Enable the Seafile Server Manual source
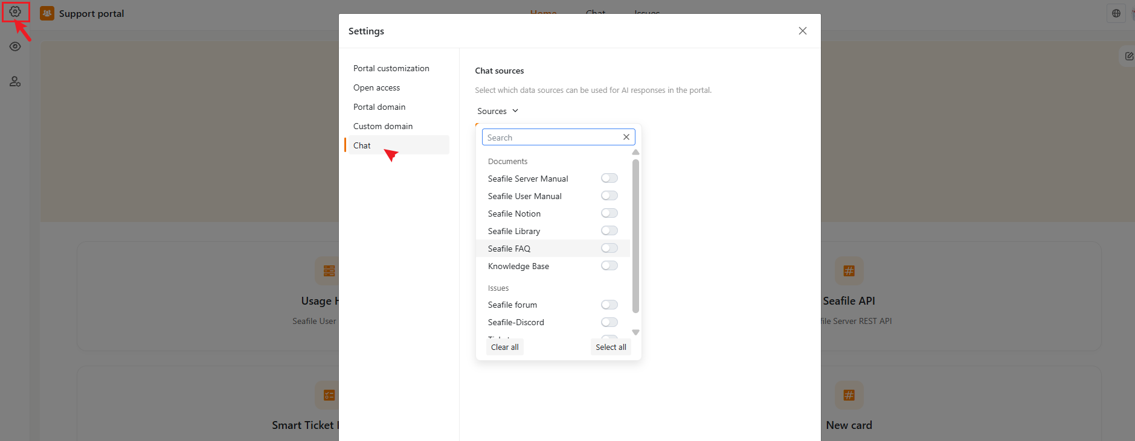Screen dimensions: 1135x441 609,178
